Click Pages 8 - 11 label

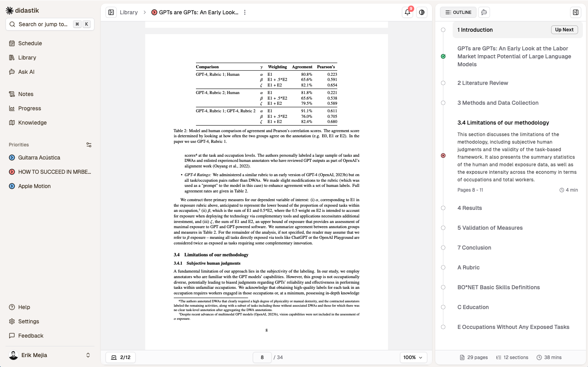(470, 190)
